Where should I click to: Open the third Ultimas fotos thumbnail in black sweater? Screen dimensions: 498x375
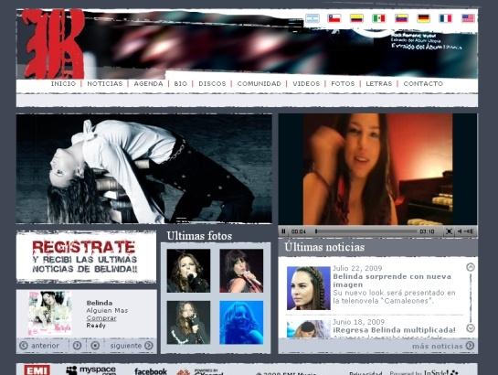(x=188, y=322)
